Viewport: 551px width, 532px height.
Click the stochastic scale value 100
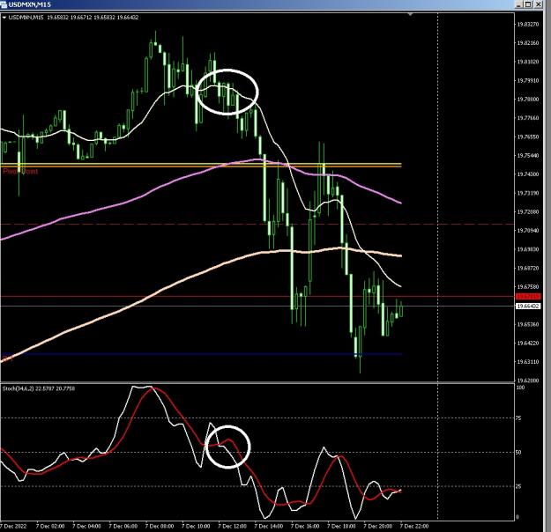(x=520, y=388)
